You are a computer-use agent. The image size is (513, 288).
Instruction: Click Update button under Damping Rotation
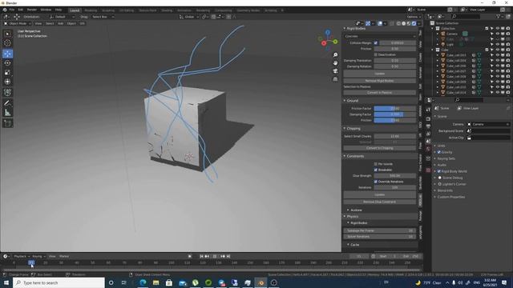pos(379,74)
